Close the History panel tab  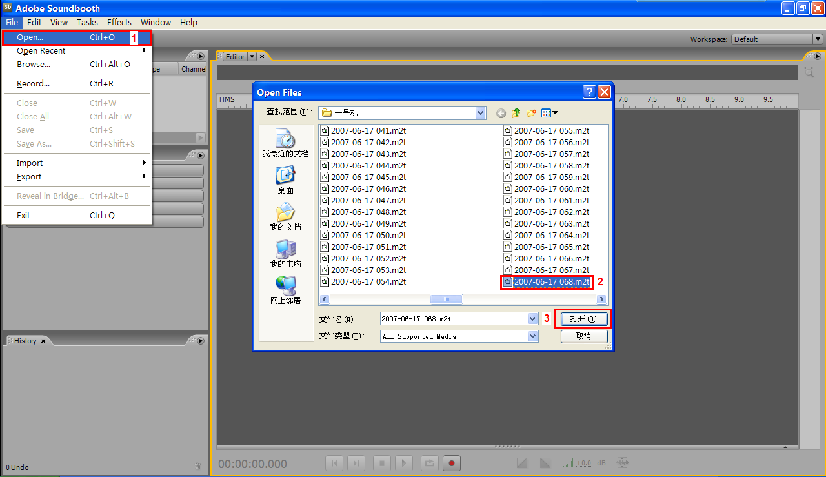[43, 341]
